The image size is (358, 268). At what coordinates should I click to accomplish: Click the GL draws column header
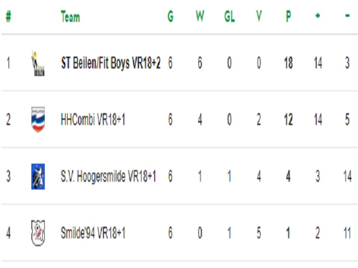click(229, 16)
